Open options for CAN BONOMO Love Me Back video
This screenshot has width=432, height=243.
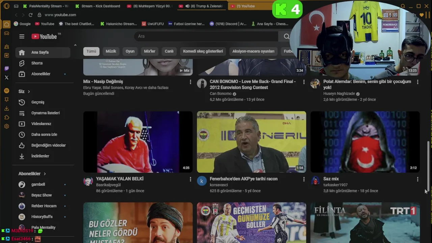(304, 82)
